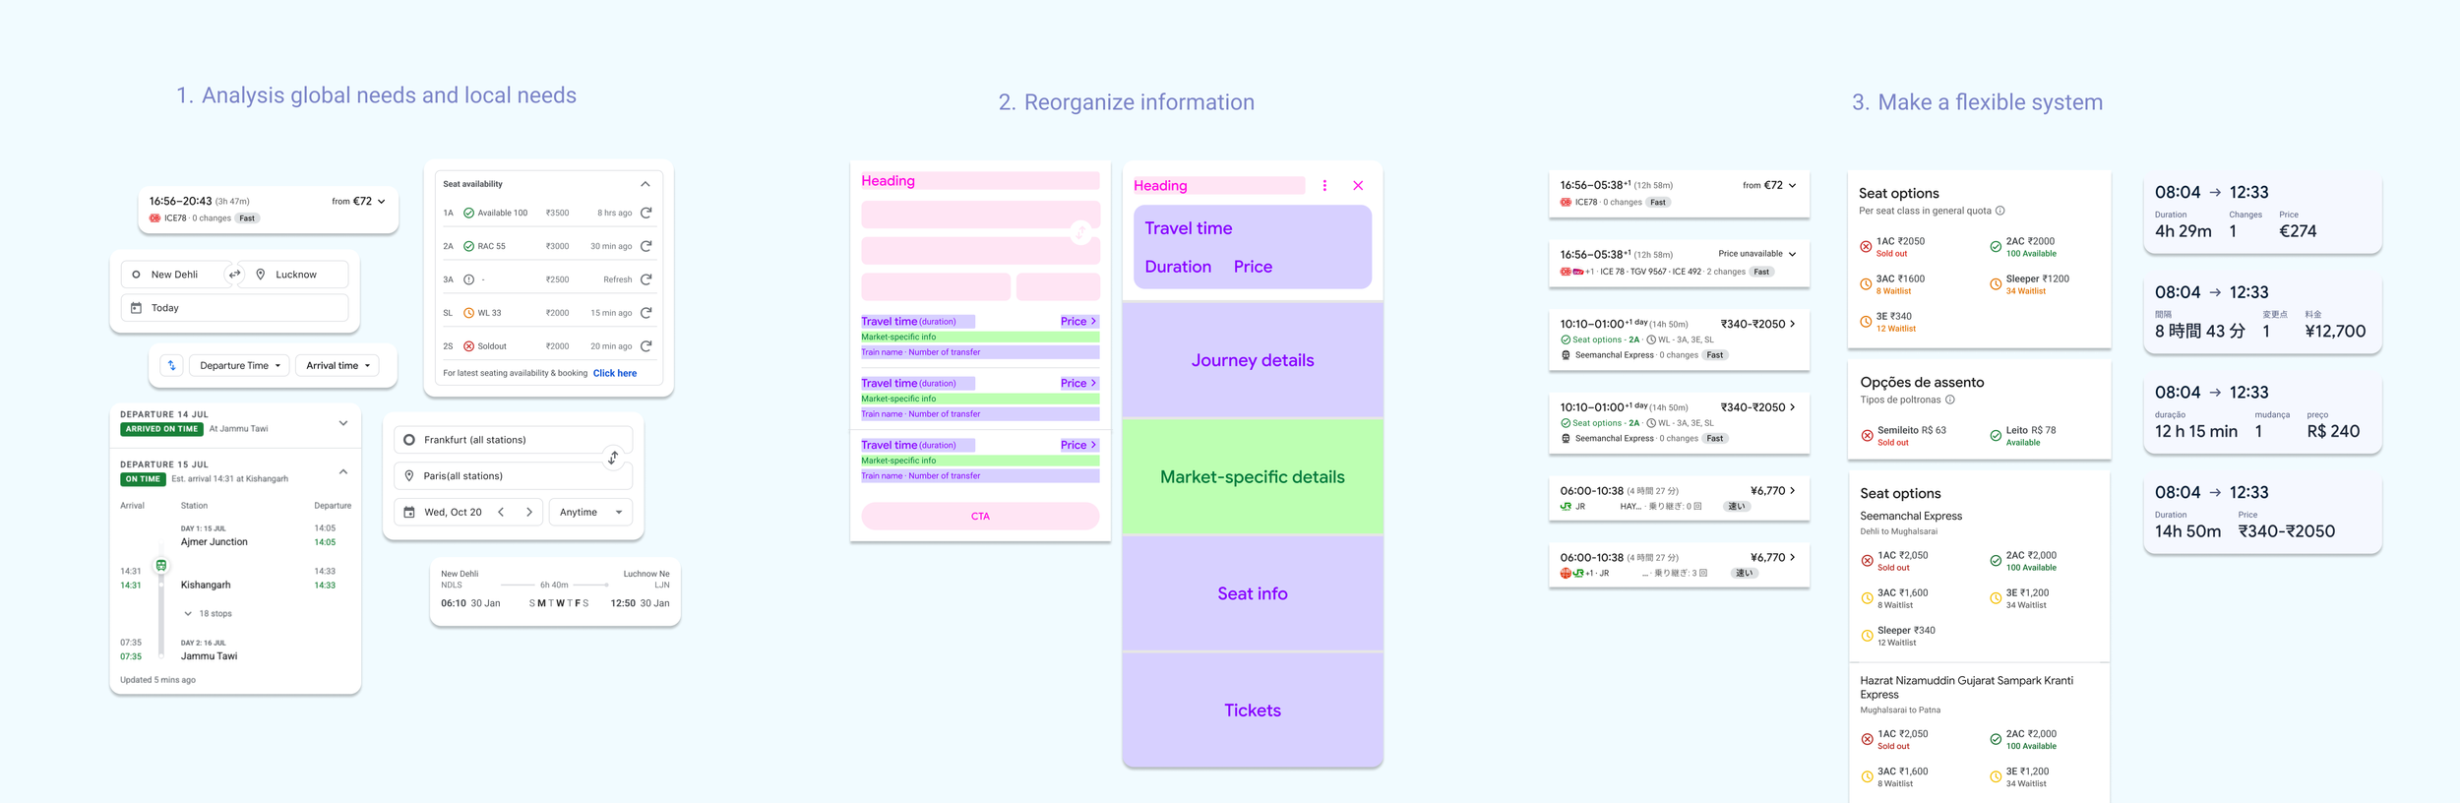The width and height of the screenshot is (2460, 803).
Task: Click the alert icon in the 3A row
Action: coord(469,279)
